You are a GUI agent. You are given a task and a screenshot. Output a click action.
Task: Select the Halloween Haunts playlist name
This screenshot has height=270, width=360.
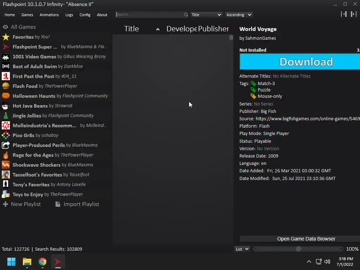pyautogui.click(x=34, y=96)
